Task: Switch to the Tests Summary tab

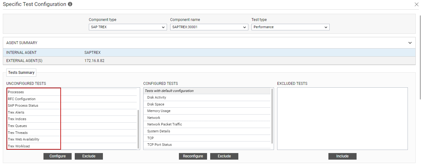Action: point(21,73)
